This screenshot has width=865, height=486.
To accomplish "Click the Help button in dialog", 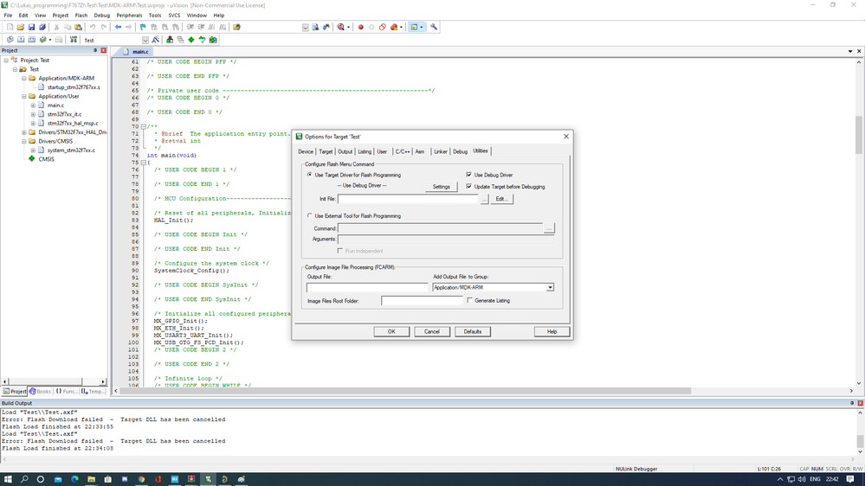I will click(552, 332).
